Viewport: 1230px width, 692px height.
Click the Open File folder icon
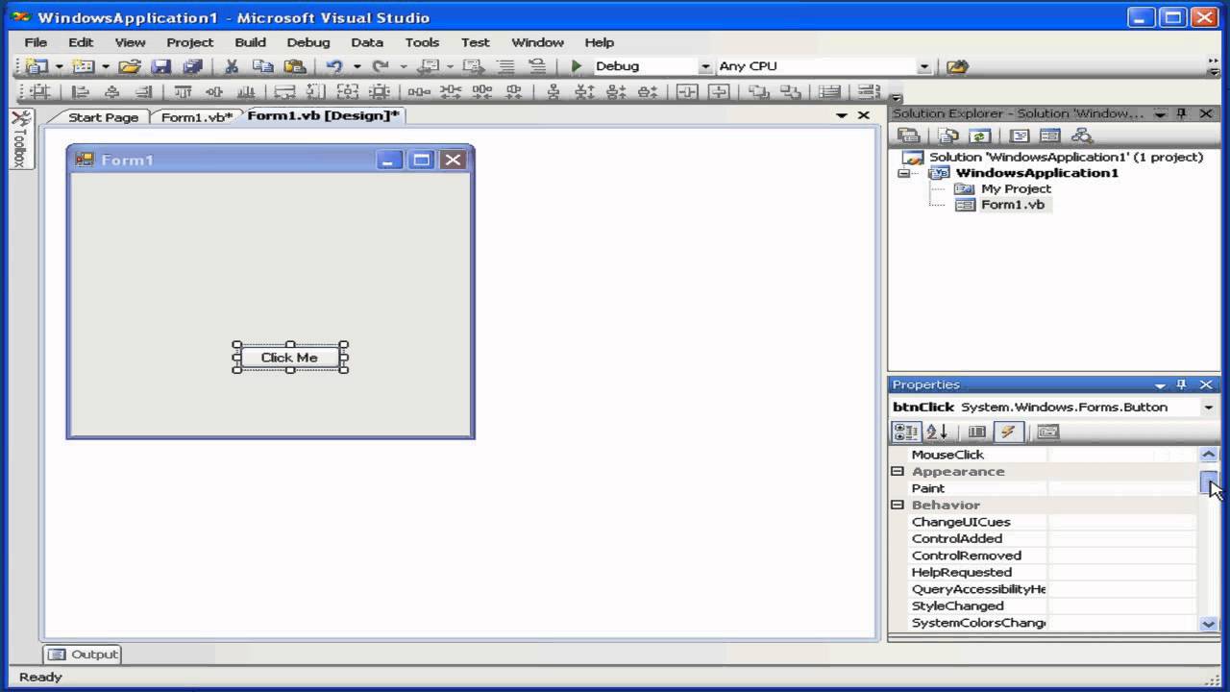130,66
